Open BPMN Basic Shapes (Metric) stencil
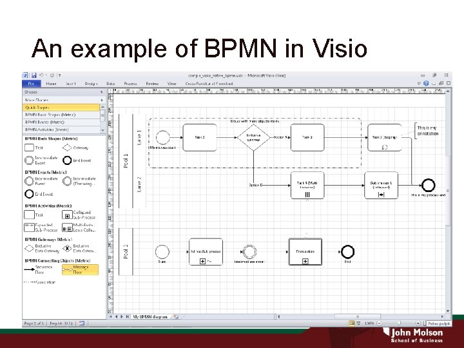464x348 pixels. 61,115
